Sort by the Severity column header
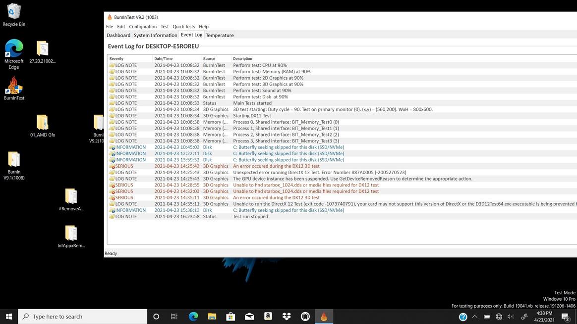 point(130,59)
